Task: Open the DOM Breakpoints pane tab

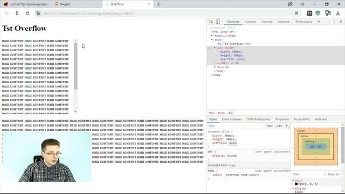Action: pyautogui.click(x=258, y=119)
